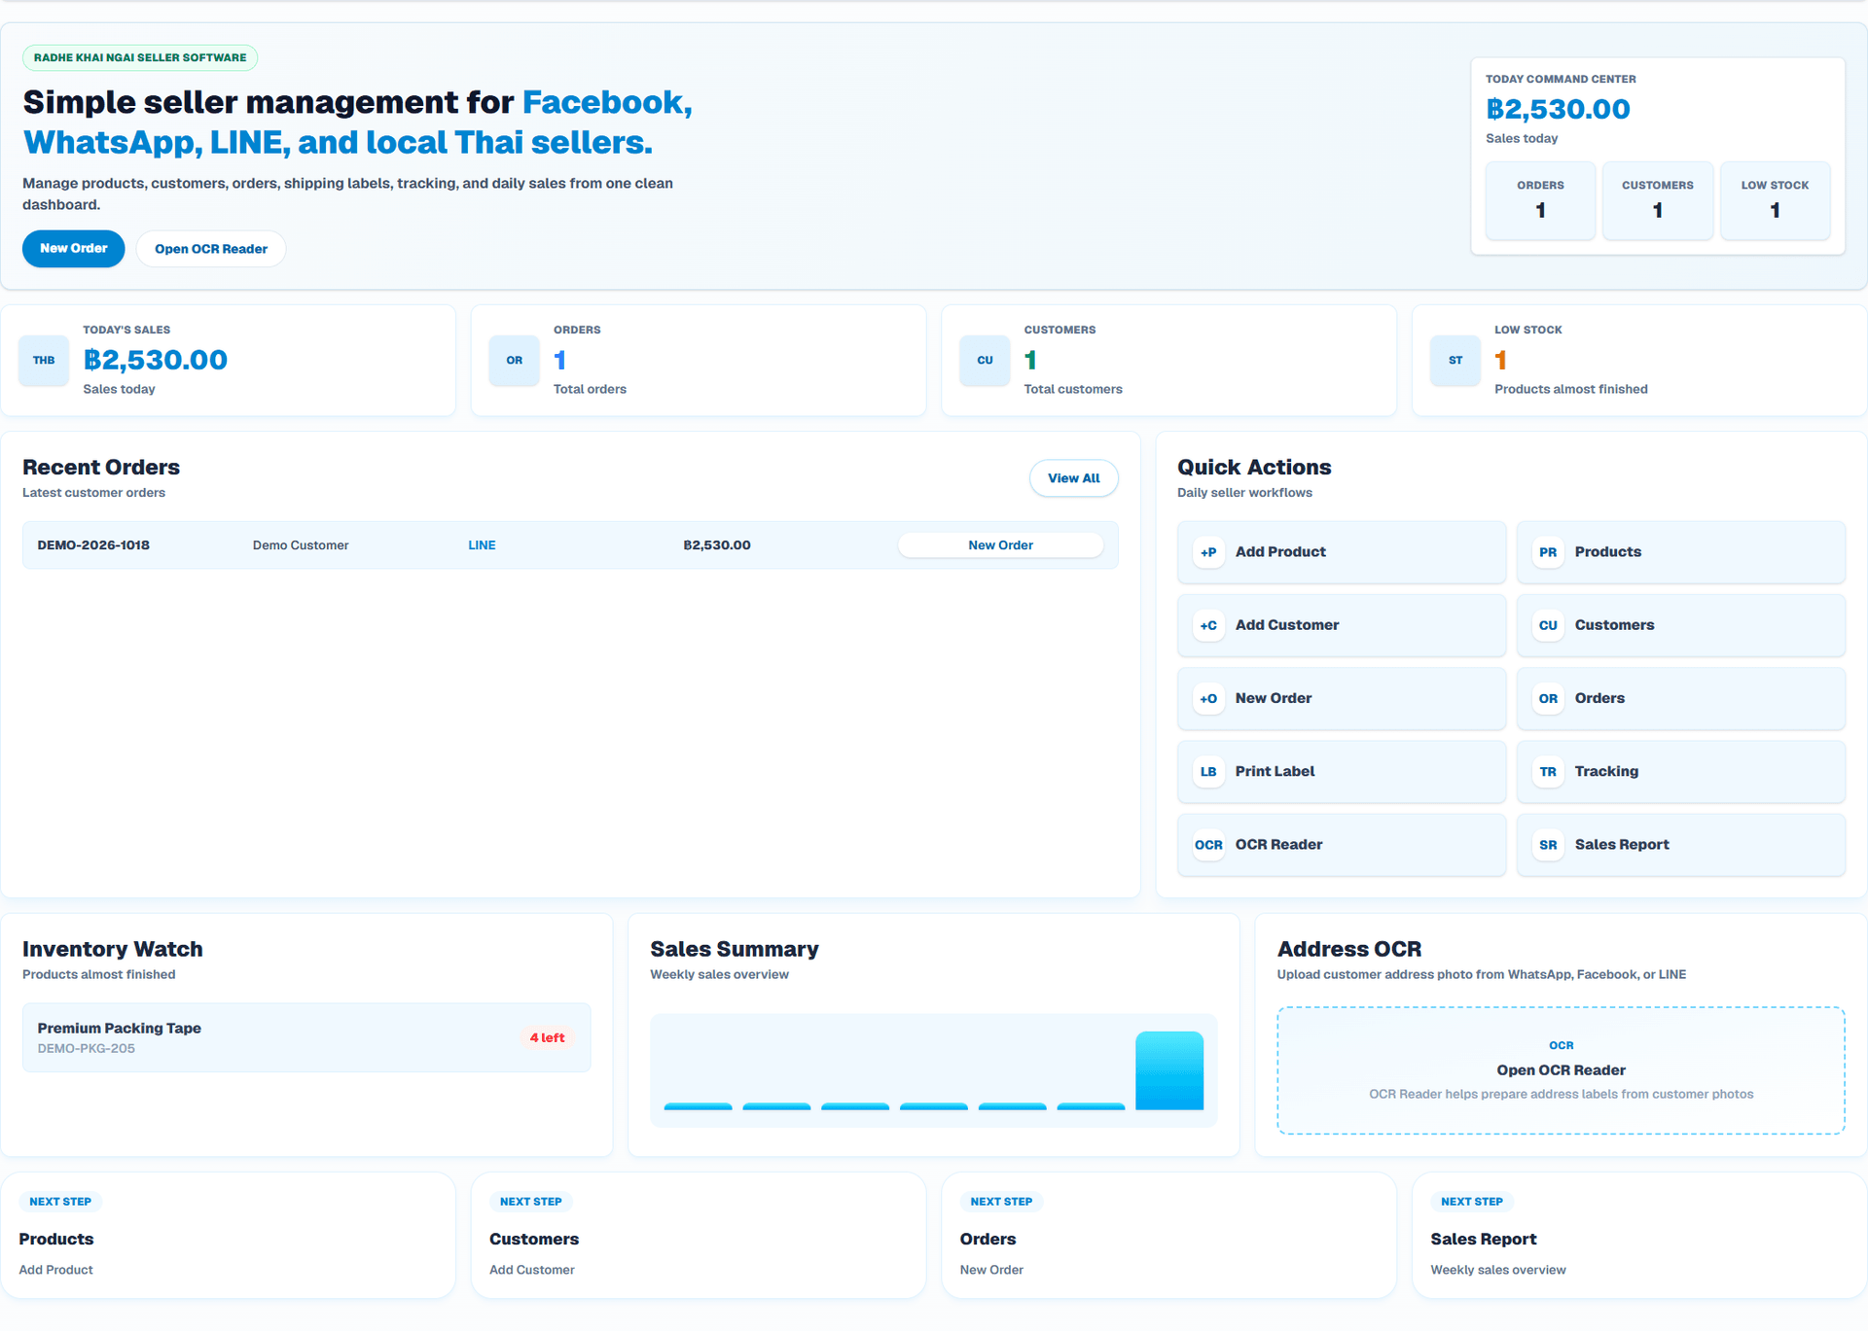This screenshot has width=1868, height=1331.
Task: Open Customers quick action
Action: [x=1681, y=625]
